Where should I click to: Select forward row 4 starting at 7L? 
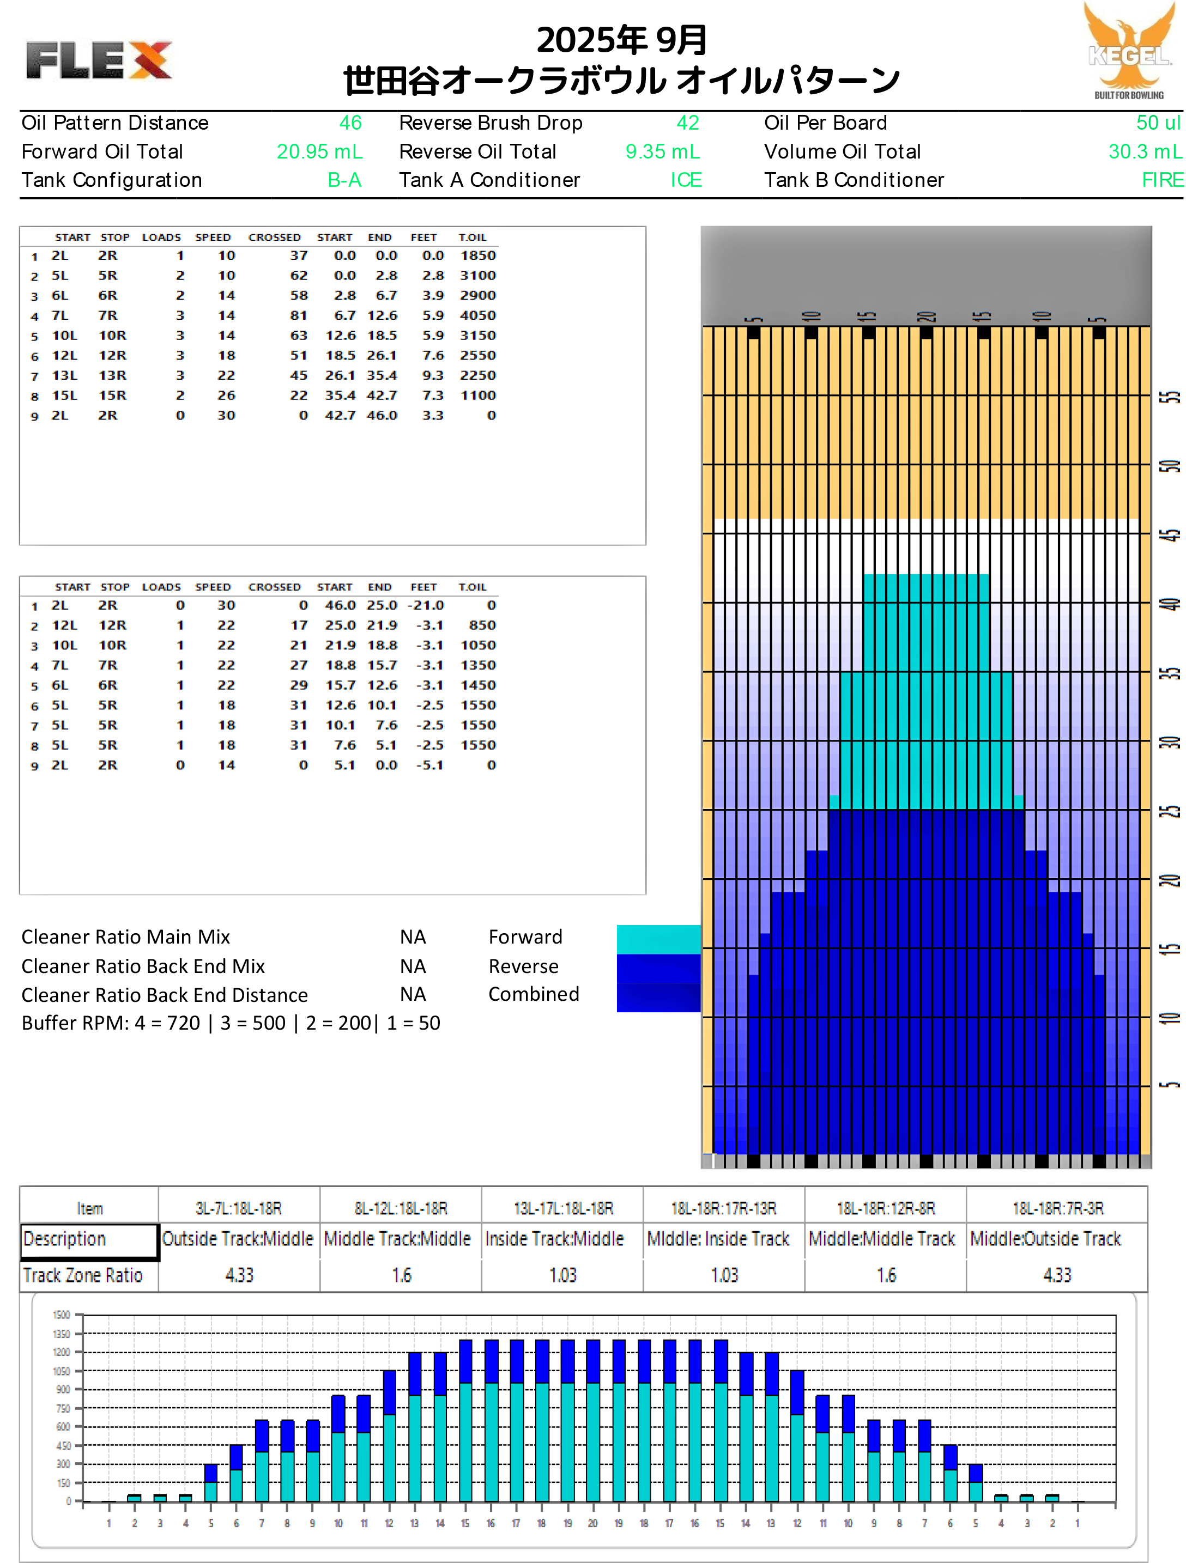(60, 316)
